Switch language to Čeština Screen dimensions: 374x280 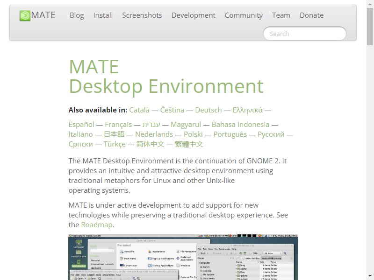[x=172, y=110]
